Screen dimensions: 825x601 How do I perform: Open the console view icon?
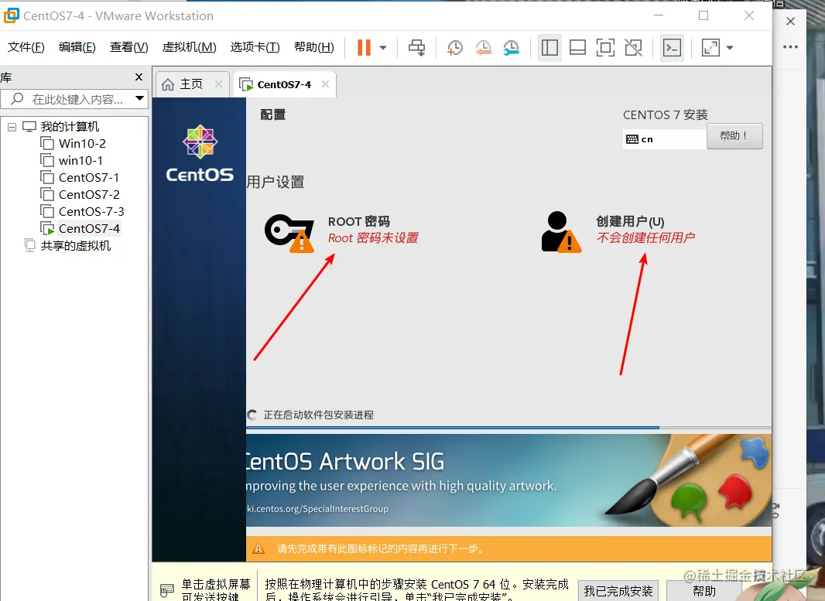(672, 48)
